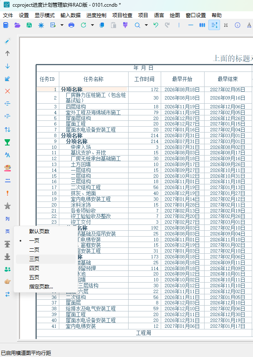Click the export image toolbar icon
The height and width of the screenshot is (357, 253).
53,25
